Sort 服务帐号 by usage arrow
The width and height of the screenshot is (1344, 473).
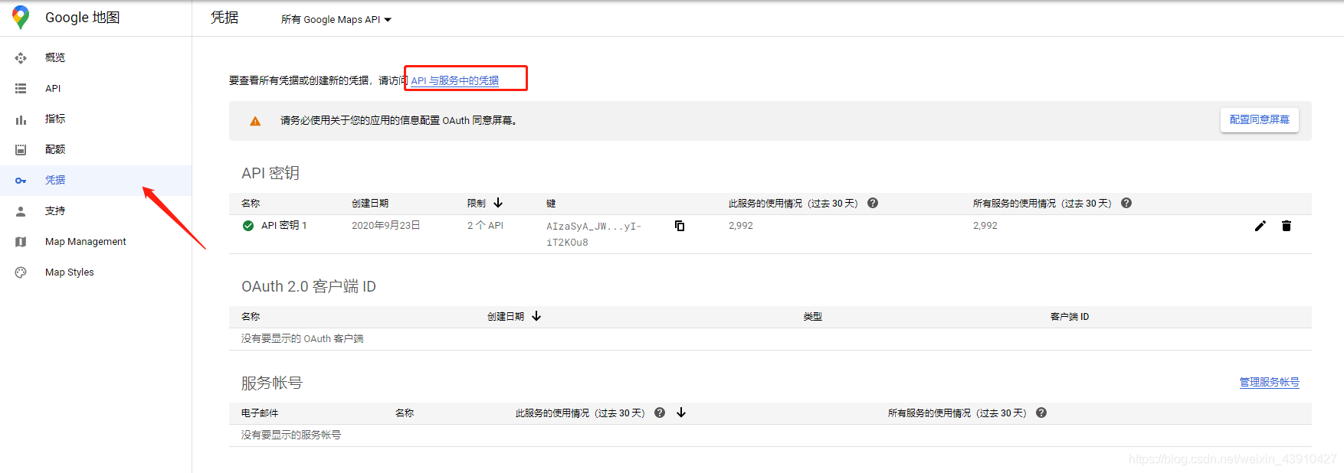click(681, 413)
